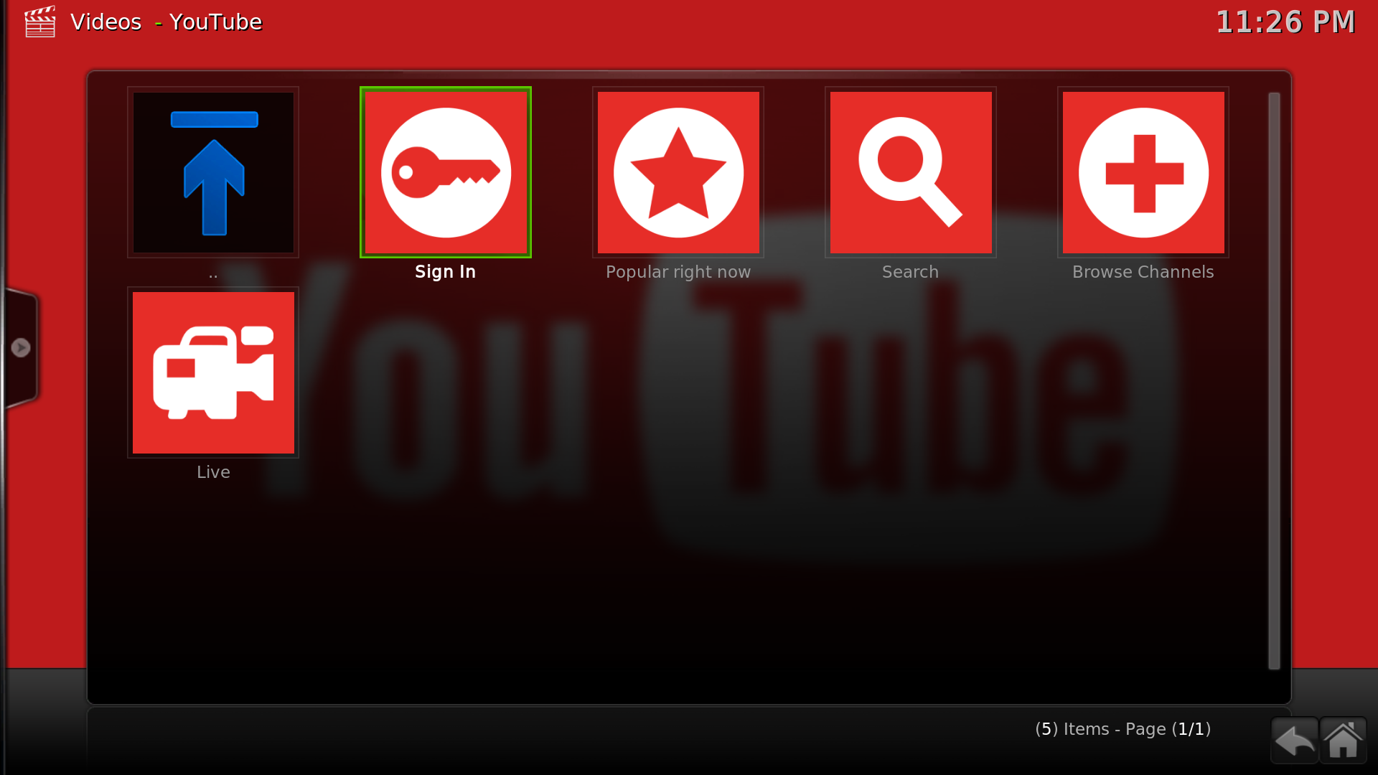Go to the home screen icon

tap(1343, 740)
